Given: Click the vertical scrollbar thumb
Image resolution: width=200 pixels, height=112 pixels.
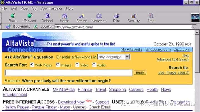Looking at the screenshot, I should (197, 54).
